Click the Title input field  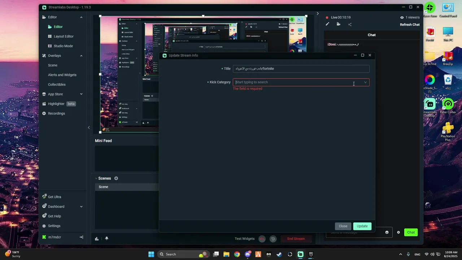pos(301,69)
